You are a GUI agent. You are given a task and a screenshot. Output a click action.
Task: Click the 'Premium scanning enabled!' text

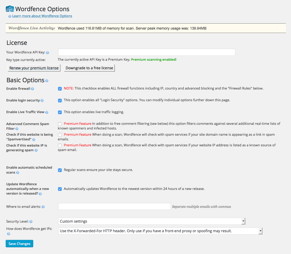coord(154,59)
